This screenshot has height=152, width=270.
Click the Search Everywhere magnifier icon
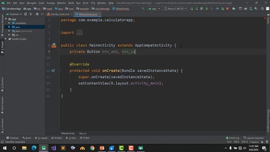(x=262, y=8)
